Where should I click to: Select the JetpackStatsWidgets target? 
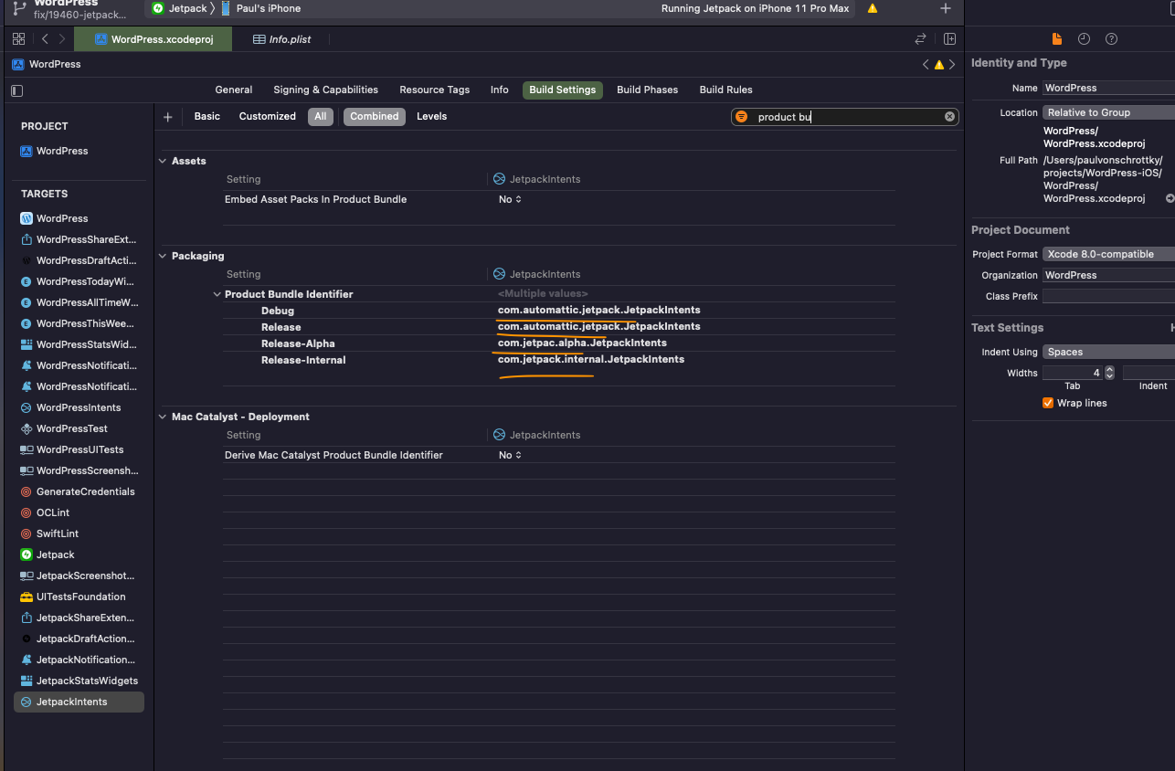pyautogui.click(x=87, y=681)
